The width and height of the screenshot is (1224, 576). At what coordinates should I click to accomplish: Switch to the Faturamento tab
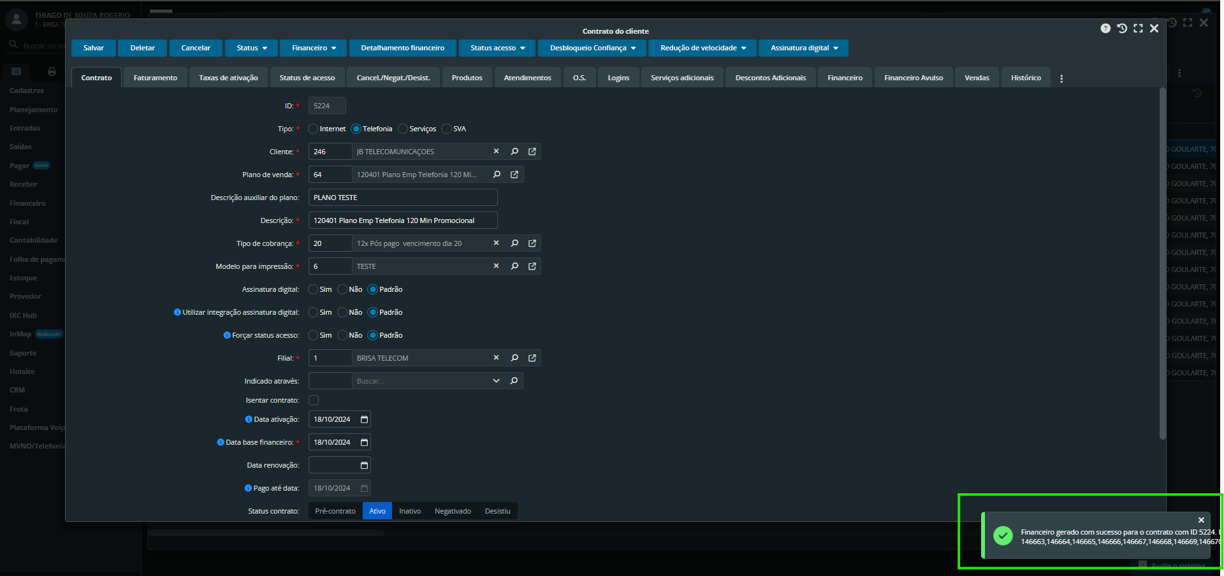(x=156, y=78)
